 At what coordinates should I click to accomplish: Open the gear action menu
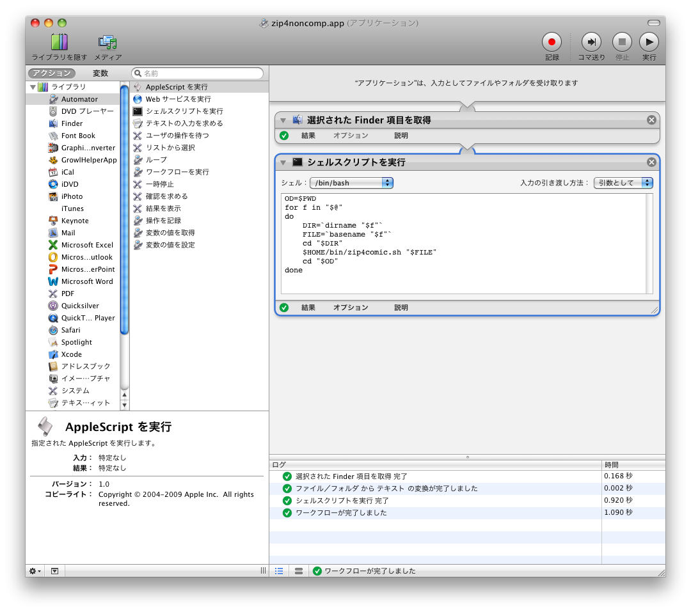click(35, 571)
